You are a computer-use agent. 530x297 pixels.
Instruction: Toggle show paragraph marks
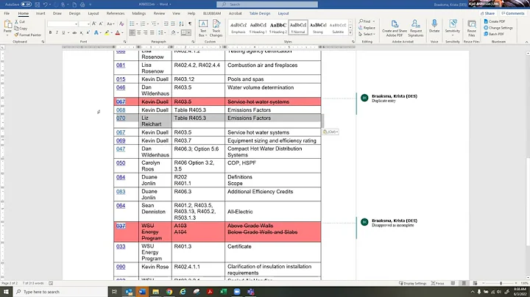pos(190,24)
